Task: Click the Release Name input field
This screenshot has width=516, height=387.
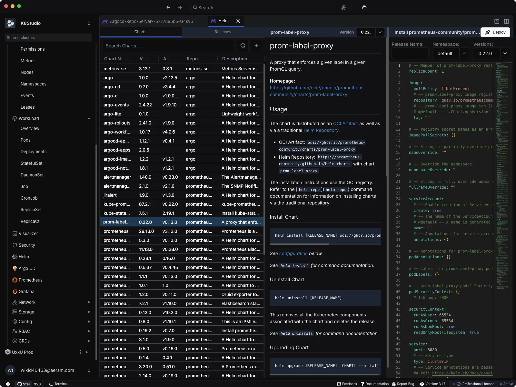Action: (x=410, y=54)
